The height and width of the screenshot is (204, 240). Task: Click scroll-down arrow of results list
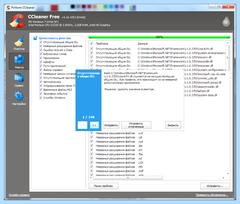click(228, 174)
